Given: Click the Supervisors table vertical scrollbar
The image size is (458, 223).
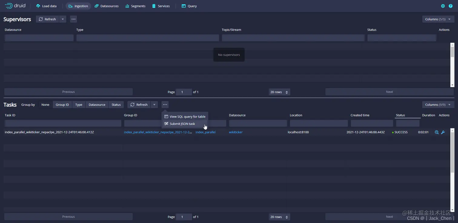Looking at the screenshot, I should point(452,65).
